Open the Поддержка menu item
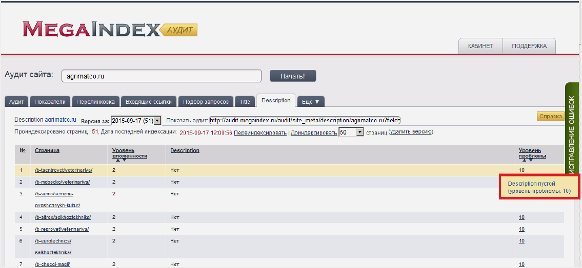Screen dimensions: 582x268 [529, 46]
